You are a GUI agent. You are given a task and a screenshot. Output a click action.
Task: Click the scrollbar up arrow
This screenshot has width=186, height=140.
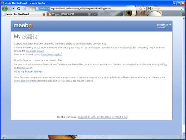[x=184, y=18]
